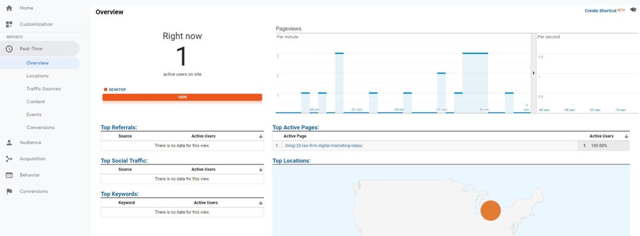This screenshot has height=236, width=640.
Task: Open the Conversions real-time sub-report
Action: (41, 127)
